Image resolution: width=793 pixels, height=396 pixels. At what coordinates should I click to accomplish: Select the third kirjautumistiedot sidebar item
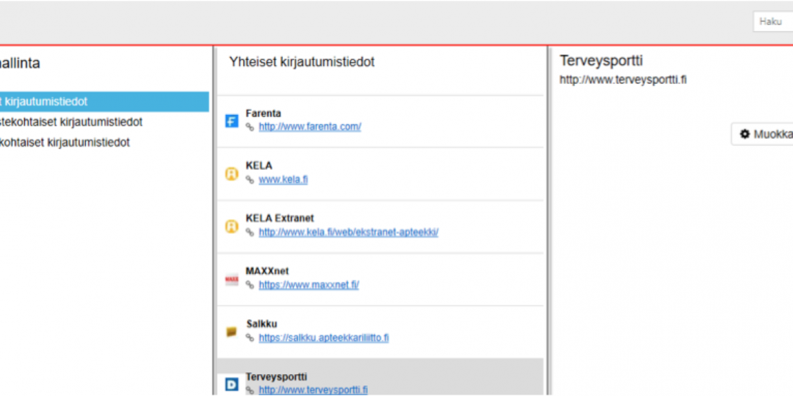click(65, 143)
